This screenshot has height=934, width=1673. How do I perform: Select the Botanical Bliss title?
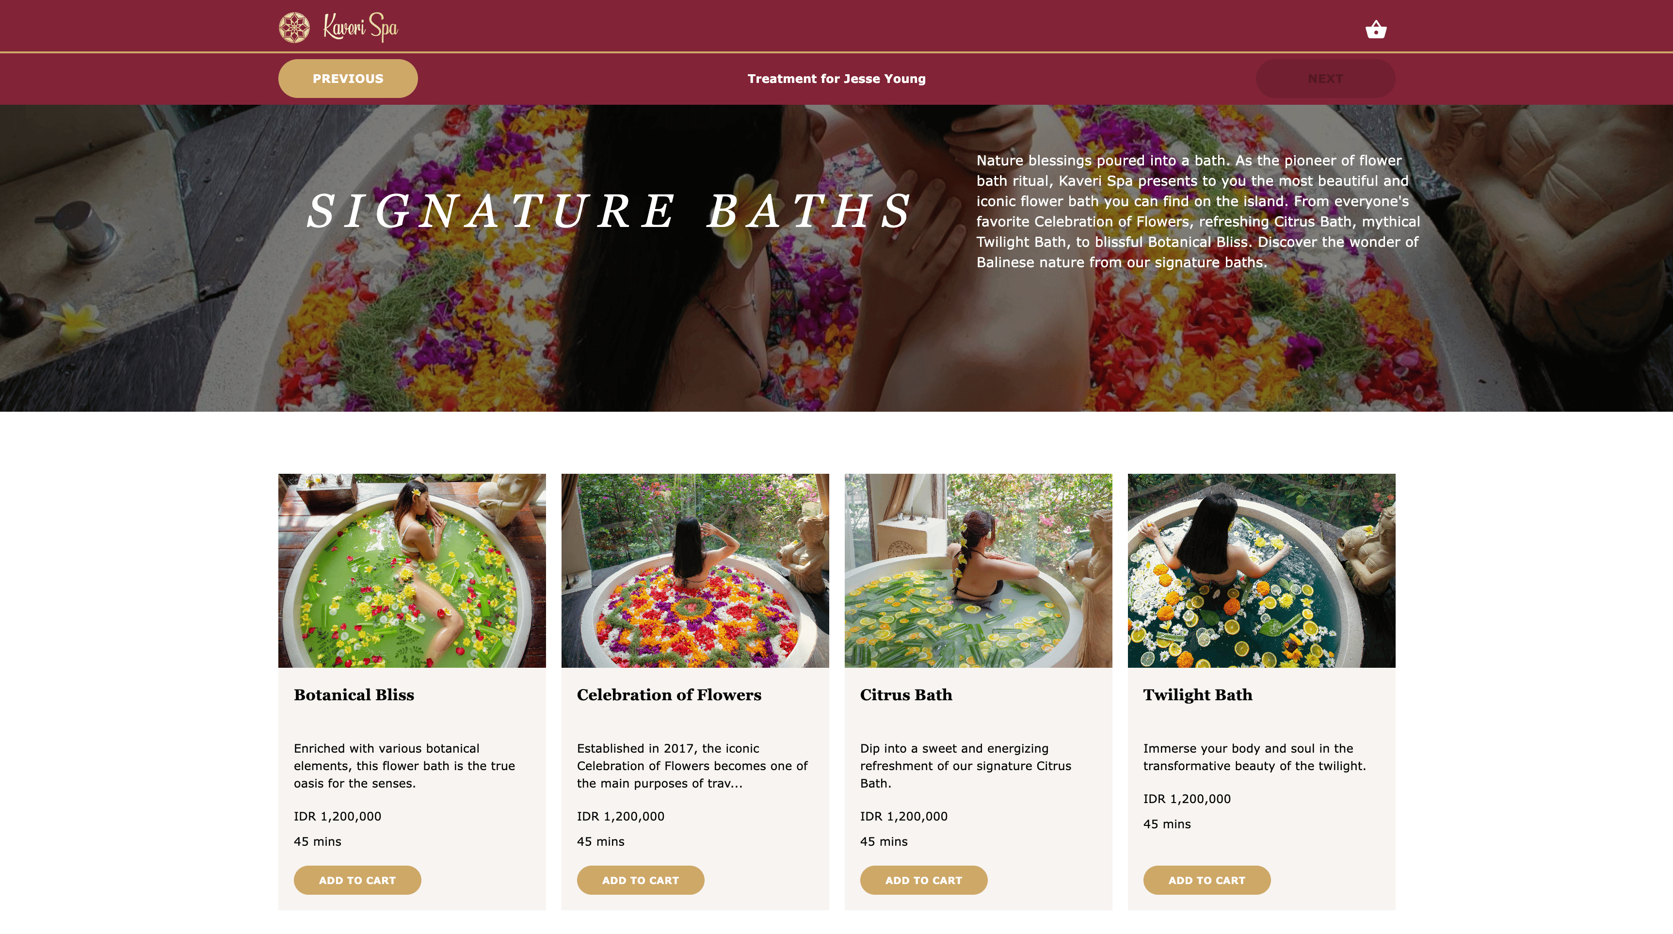[x=354, y=695]
